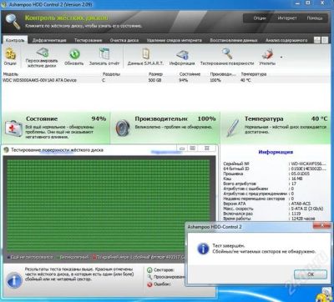The image size is (334, 302).
Task: Click the OK button in dialog
Action: 311,274
